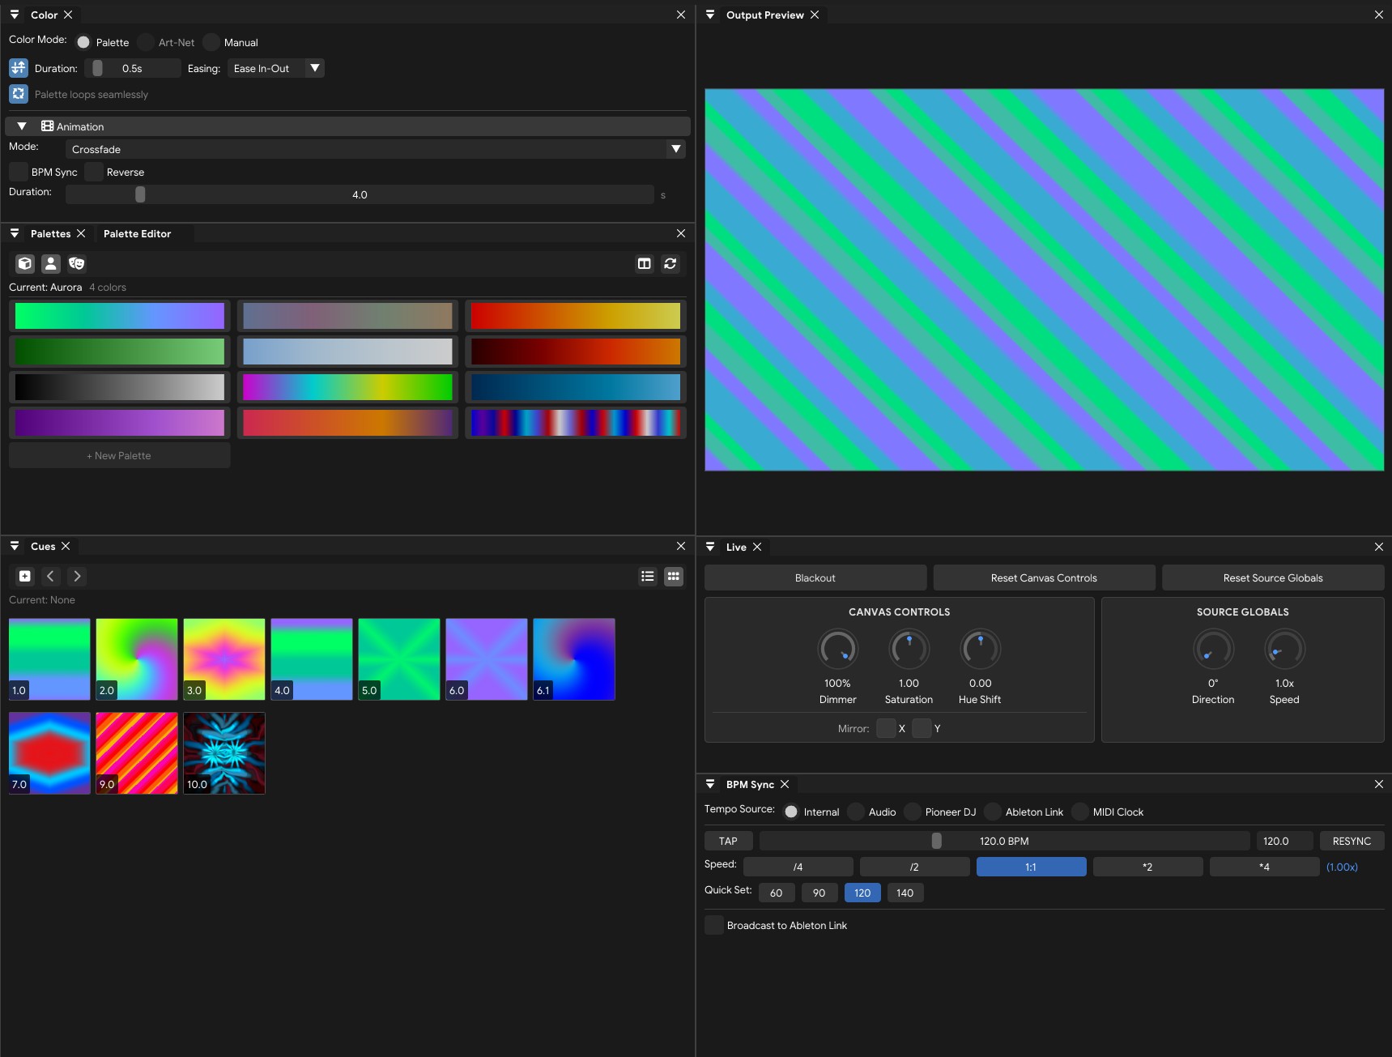
Task: Refresh the palettes list
Action: tap(670, 263)
